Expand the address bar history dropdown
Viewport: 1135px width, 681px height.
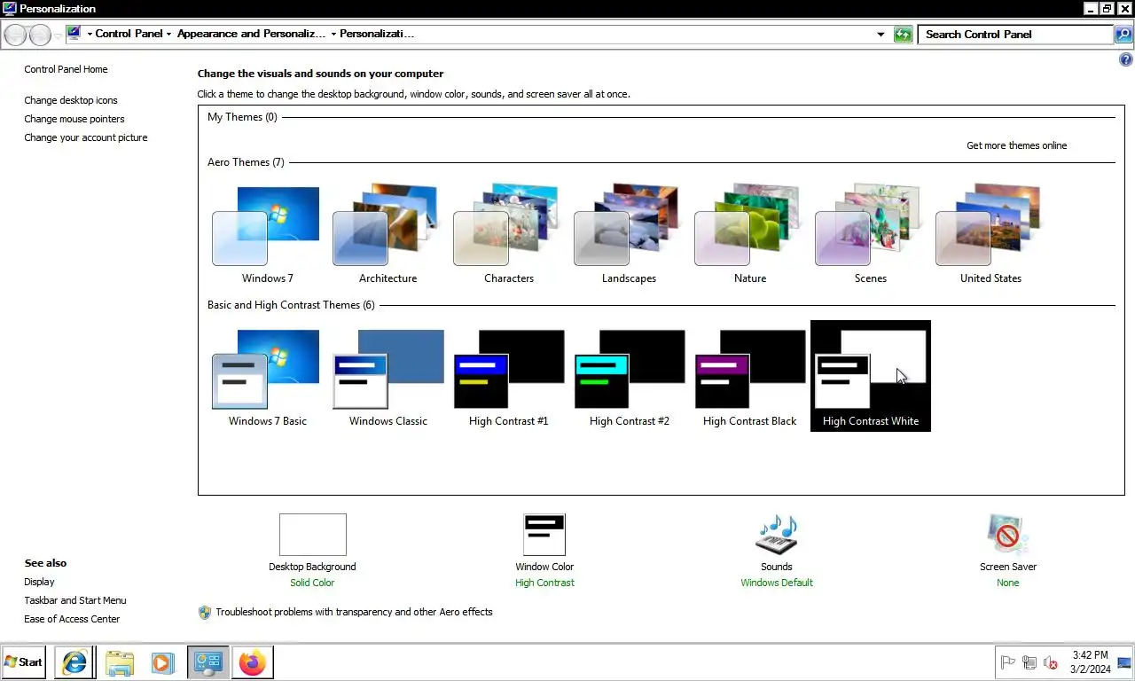click(881, 35)
